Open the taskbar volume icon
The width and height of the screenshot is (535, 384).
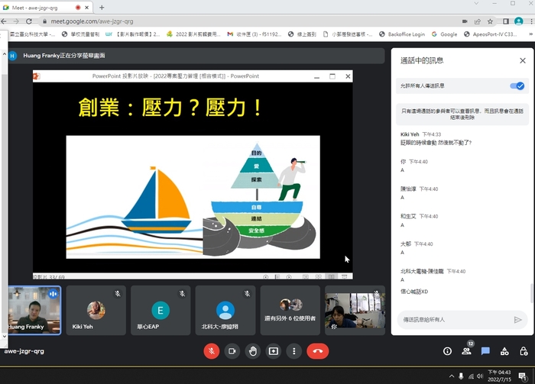click(480, 376)
